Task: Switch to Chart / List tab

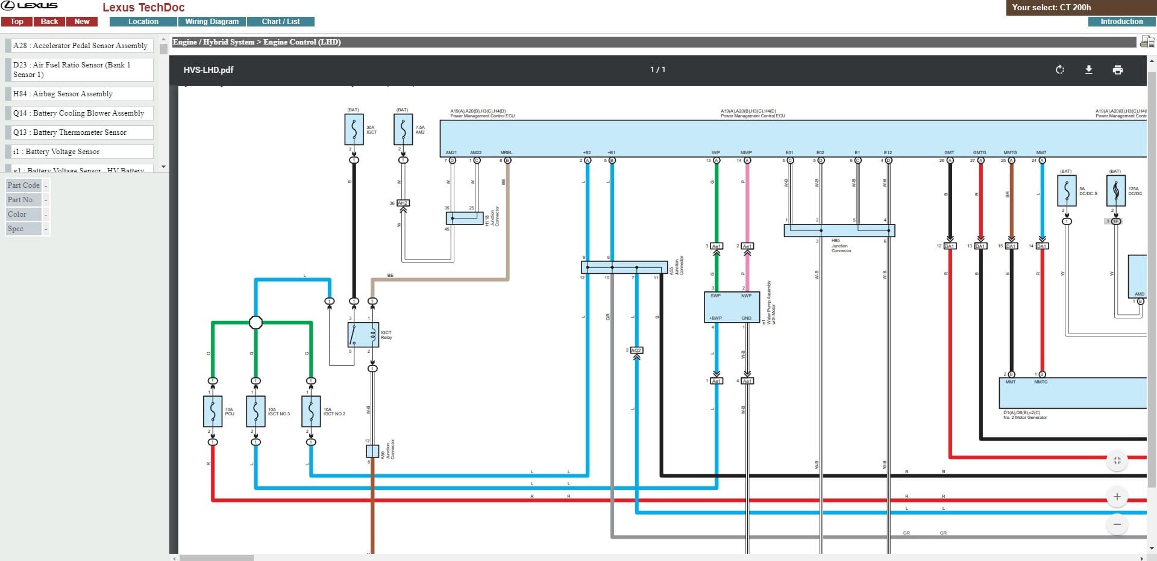Action: (x=281, y=22)
